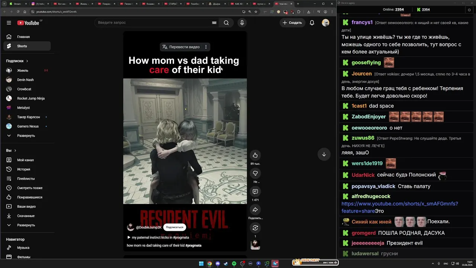
Task: Open Плейлисты in sidebar
Action: 27,179
